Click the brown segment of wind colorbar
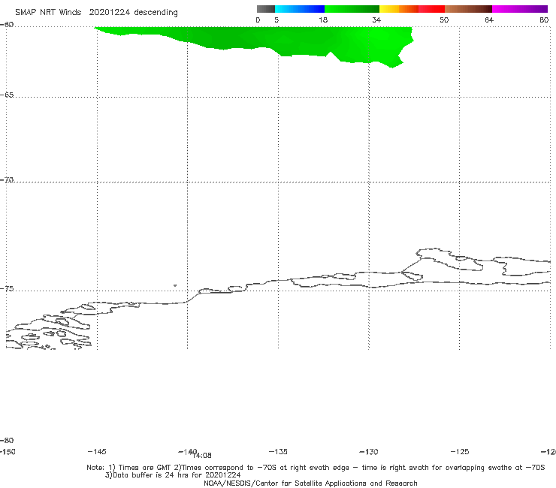The image size is (556, 488). (x=468, y=9)
